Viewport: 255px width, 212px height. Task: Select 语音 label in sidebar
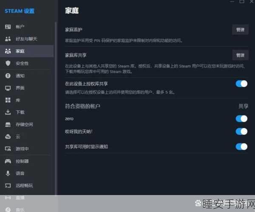pos(20,173)
